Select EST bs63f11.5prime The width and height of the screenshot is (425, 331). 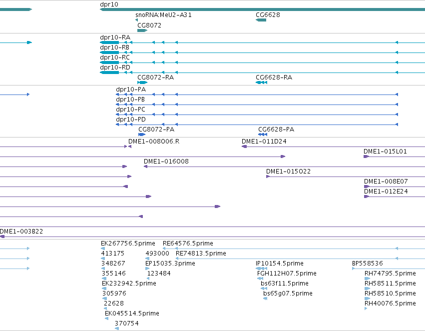pos(285,283)
